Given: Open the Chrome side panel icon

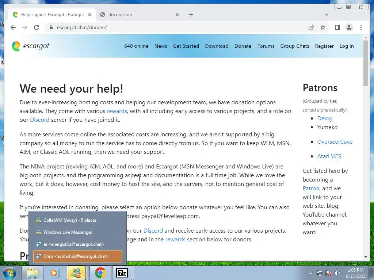Looking at the screenshot, I should tap(337, 27).
